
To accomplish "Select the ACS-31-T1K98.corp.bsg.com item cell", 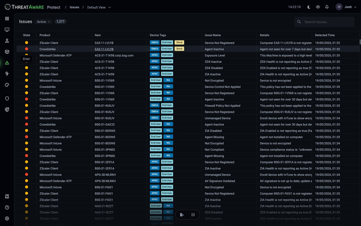I will (x=114, y=55).
